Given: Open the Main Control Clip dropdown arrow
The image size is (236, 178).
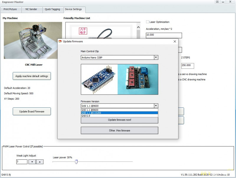Looking at the screenshot, I should point(156,57).
